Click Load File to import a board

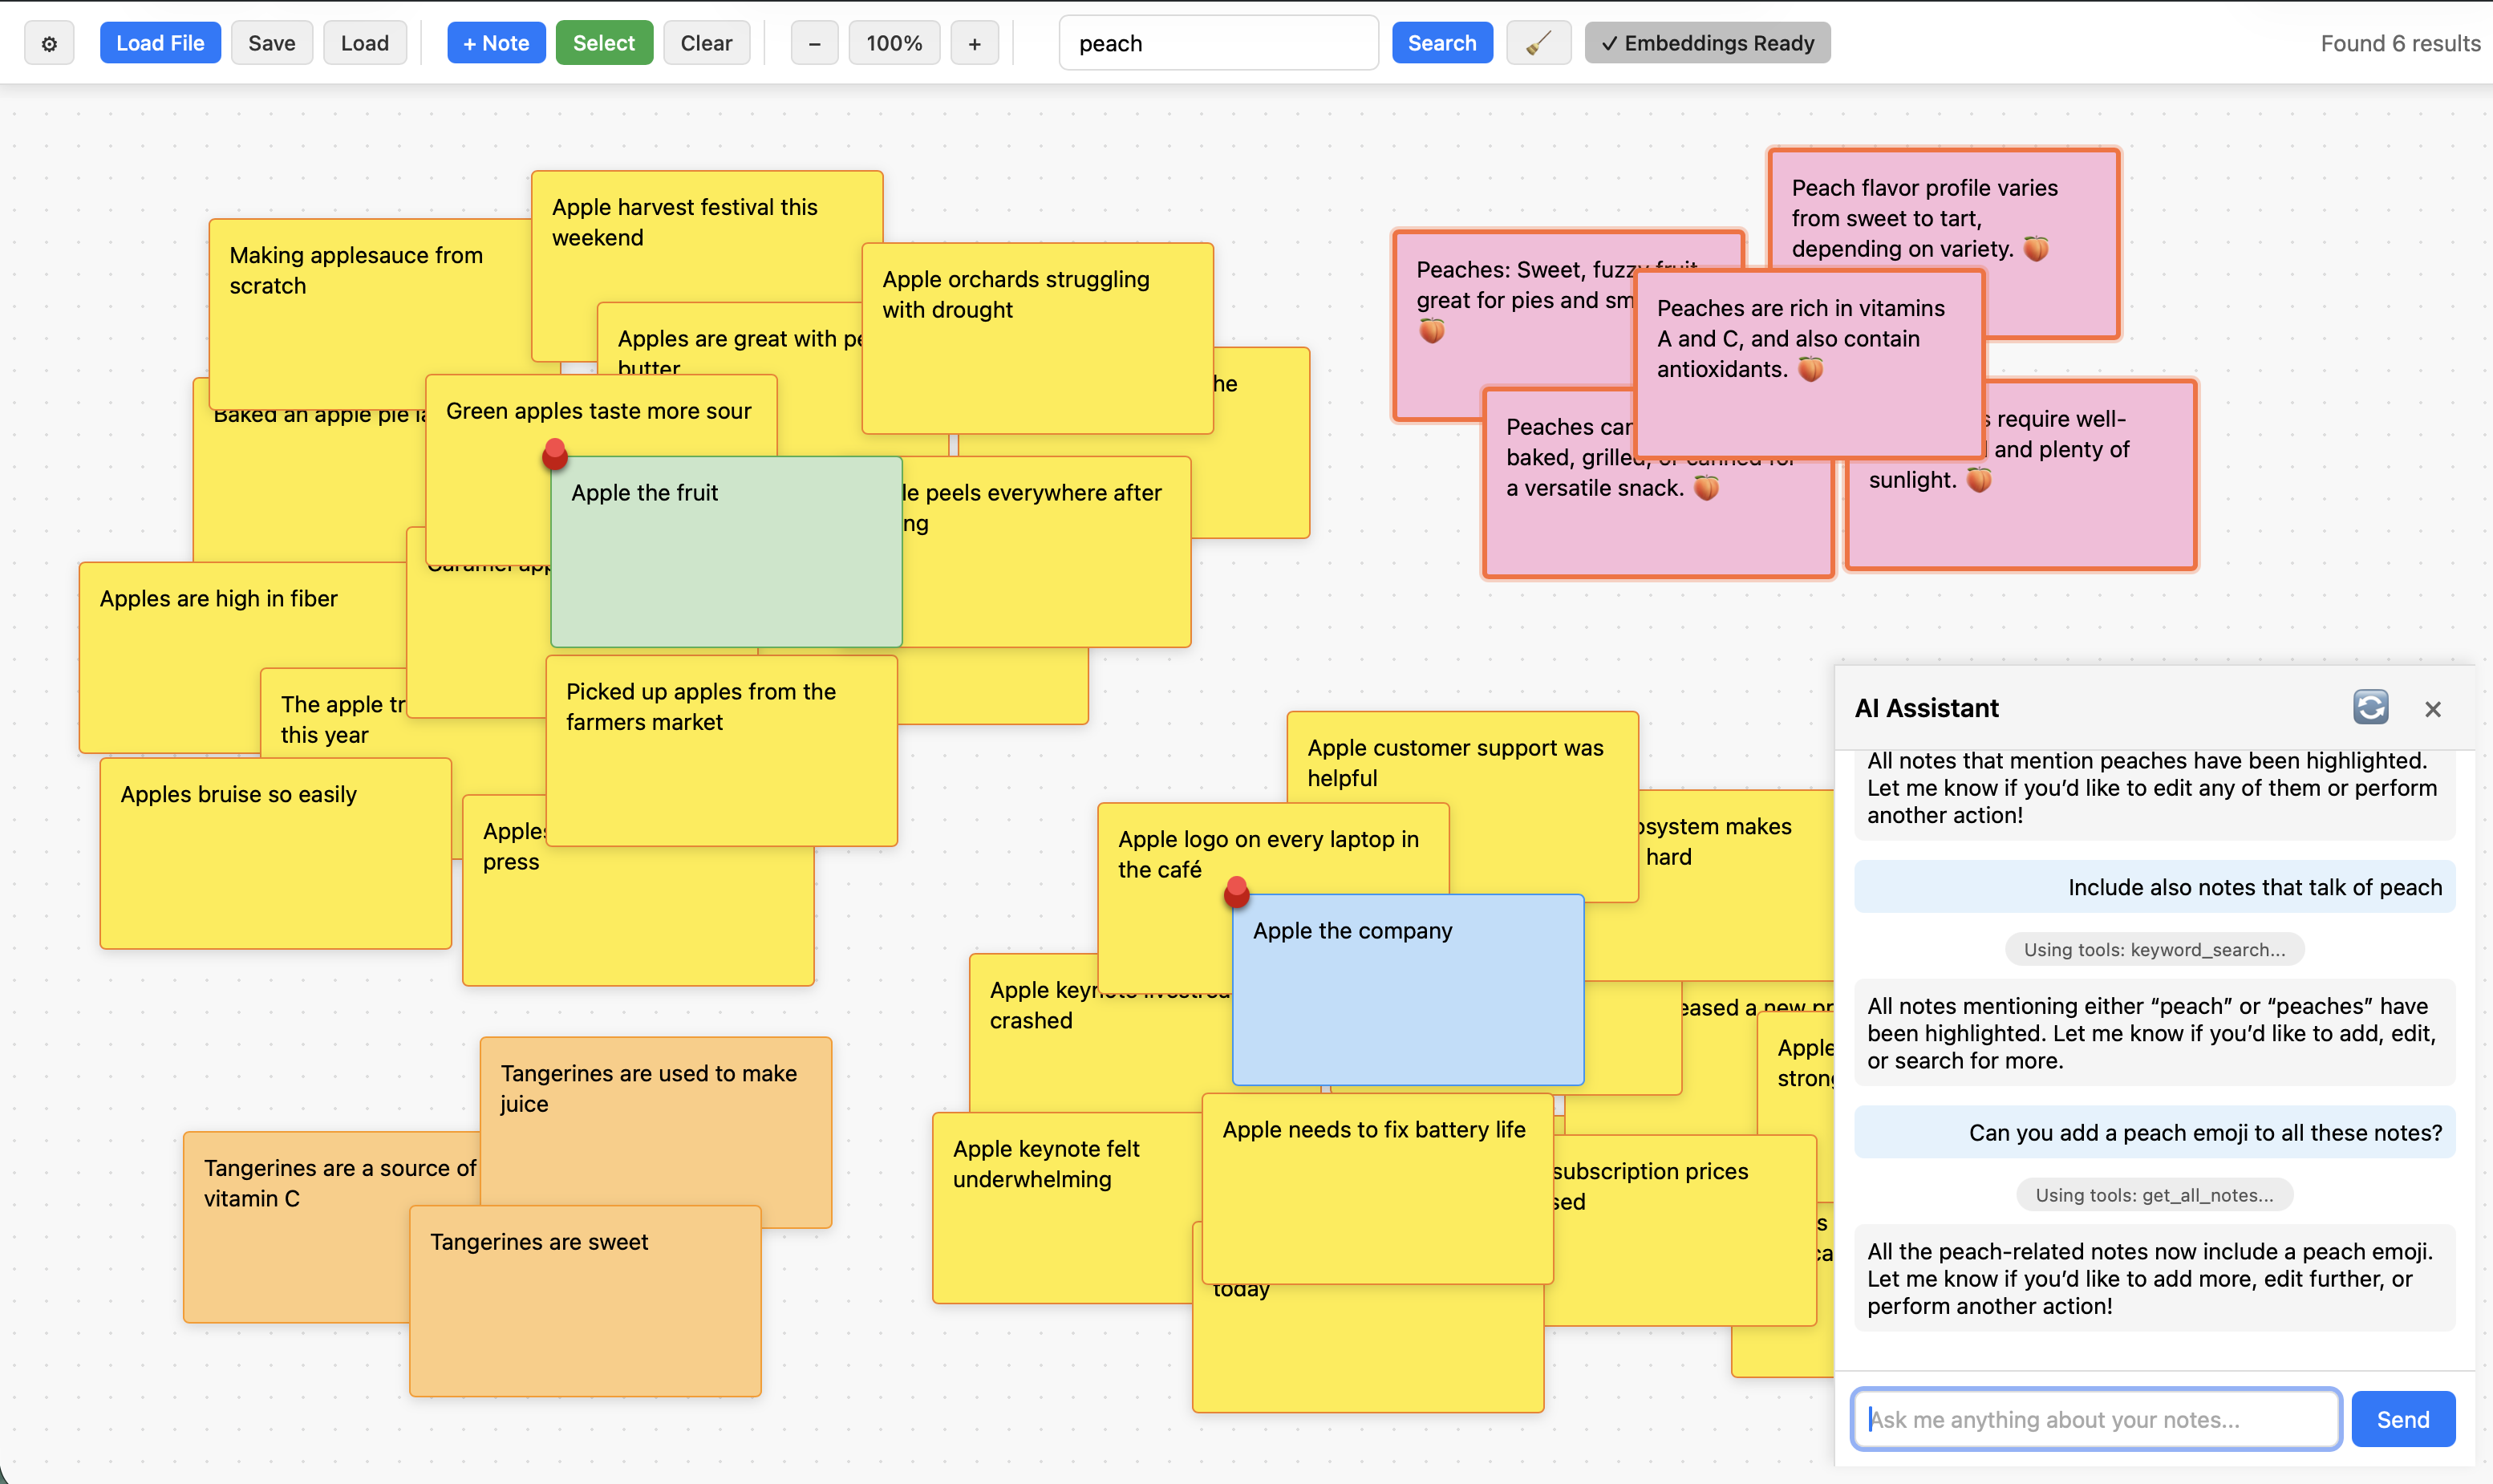[x=160, y=43]
